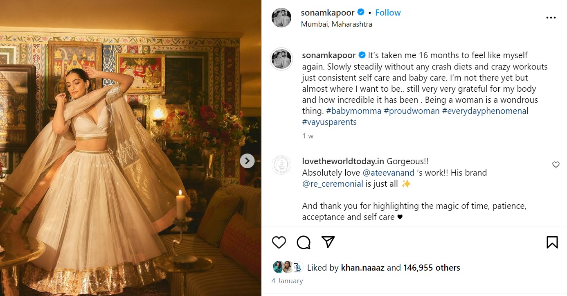
Task: Like the post with the heart icon
Action: (279, 242)
